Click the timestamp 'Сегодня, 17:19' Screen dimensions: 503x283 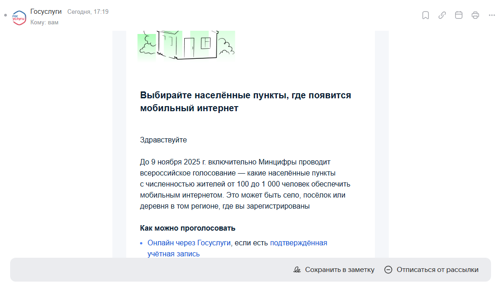[x=88, y=11]
